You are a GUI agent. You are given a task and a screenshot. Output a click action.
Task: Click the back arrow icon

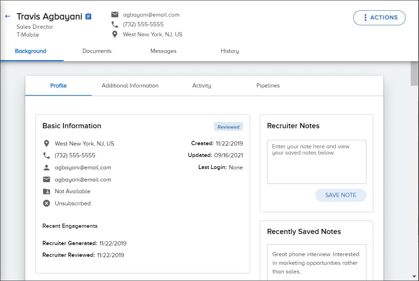point(8,16)
